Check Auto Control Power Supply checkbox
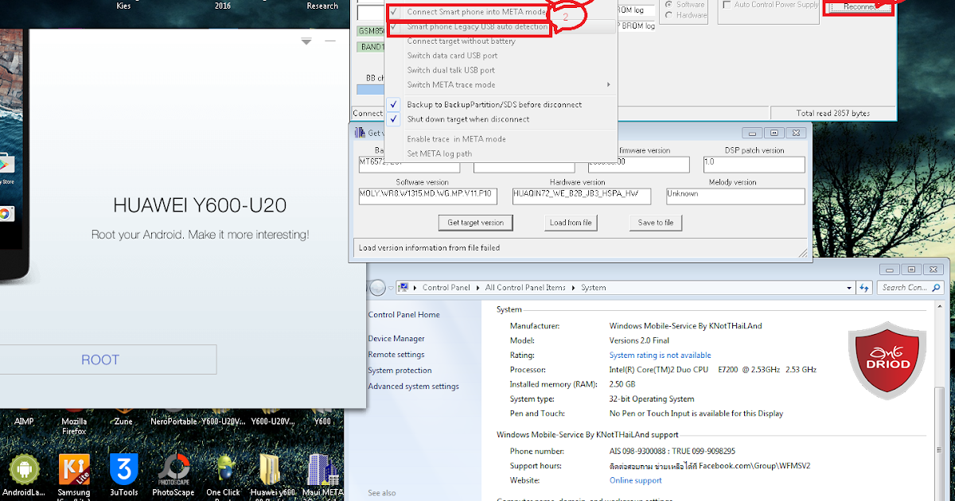The width and height of the screenshot is (955, 501). 727,5
